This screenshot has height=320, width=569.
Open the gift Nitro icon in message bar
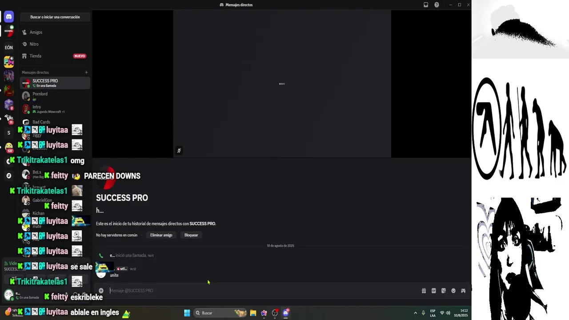coord(424,291)
